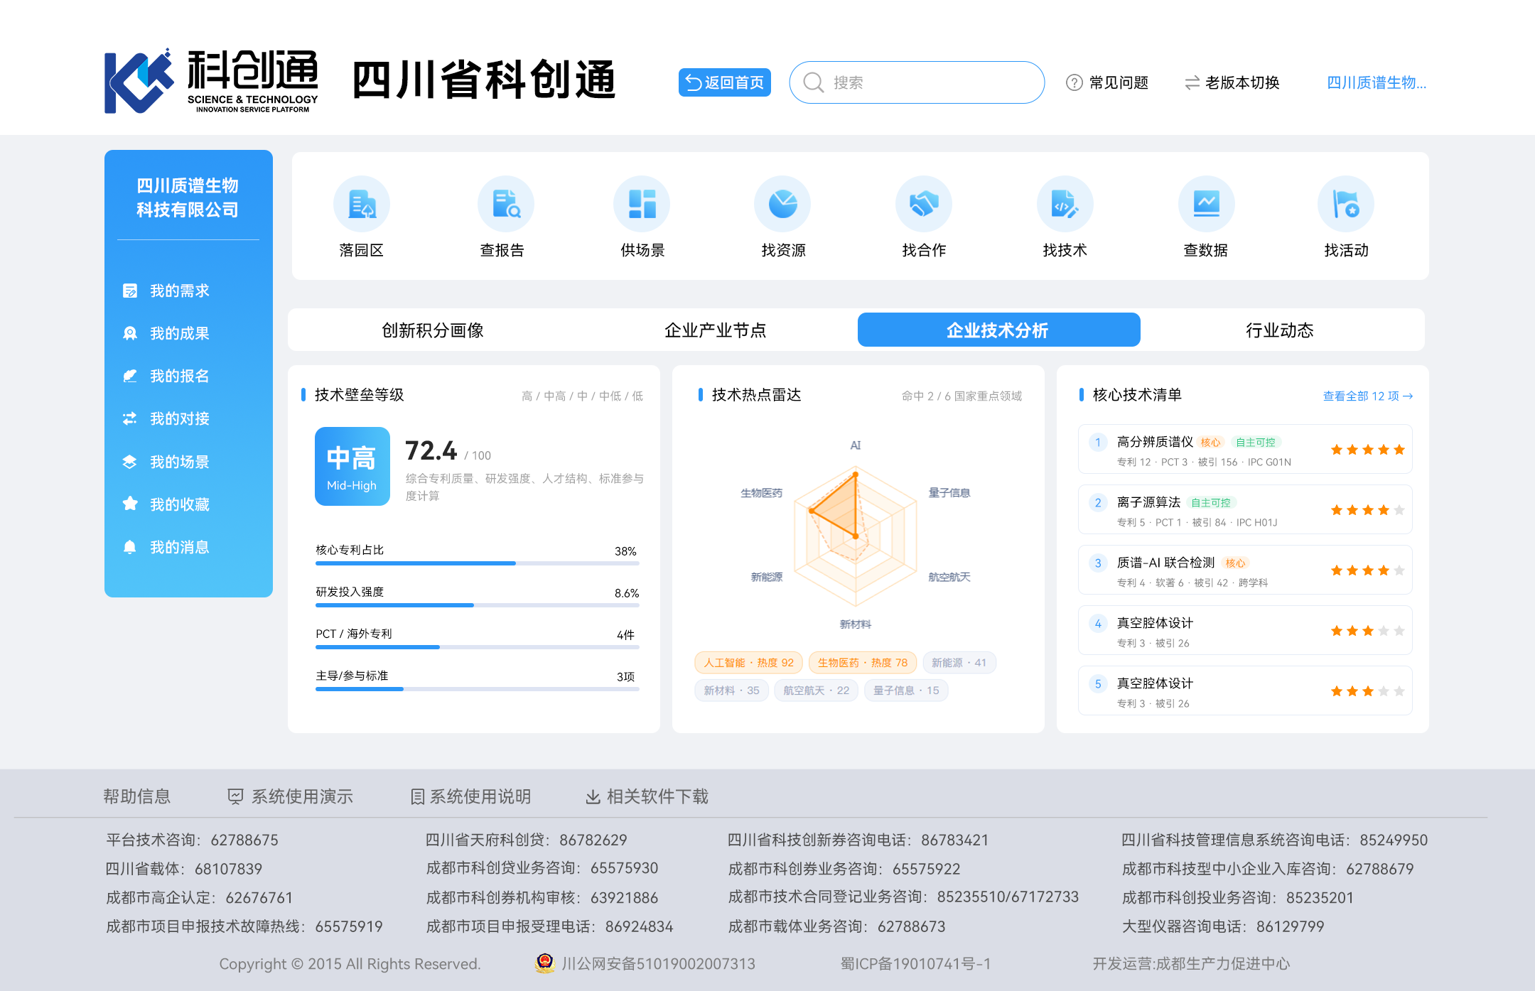Select 质谱-AI 联合检测 list item

1245,570
